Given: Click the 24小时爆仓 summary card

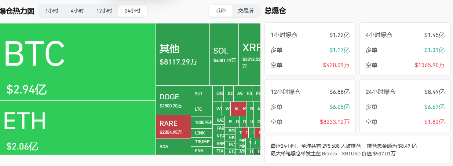Looking at the screenshot, I should click(405, 106).
